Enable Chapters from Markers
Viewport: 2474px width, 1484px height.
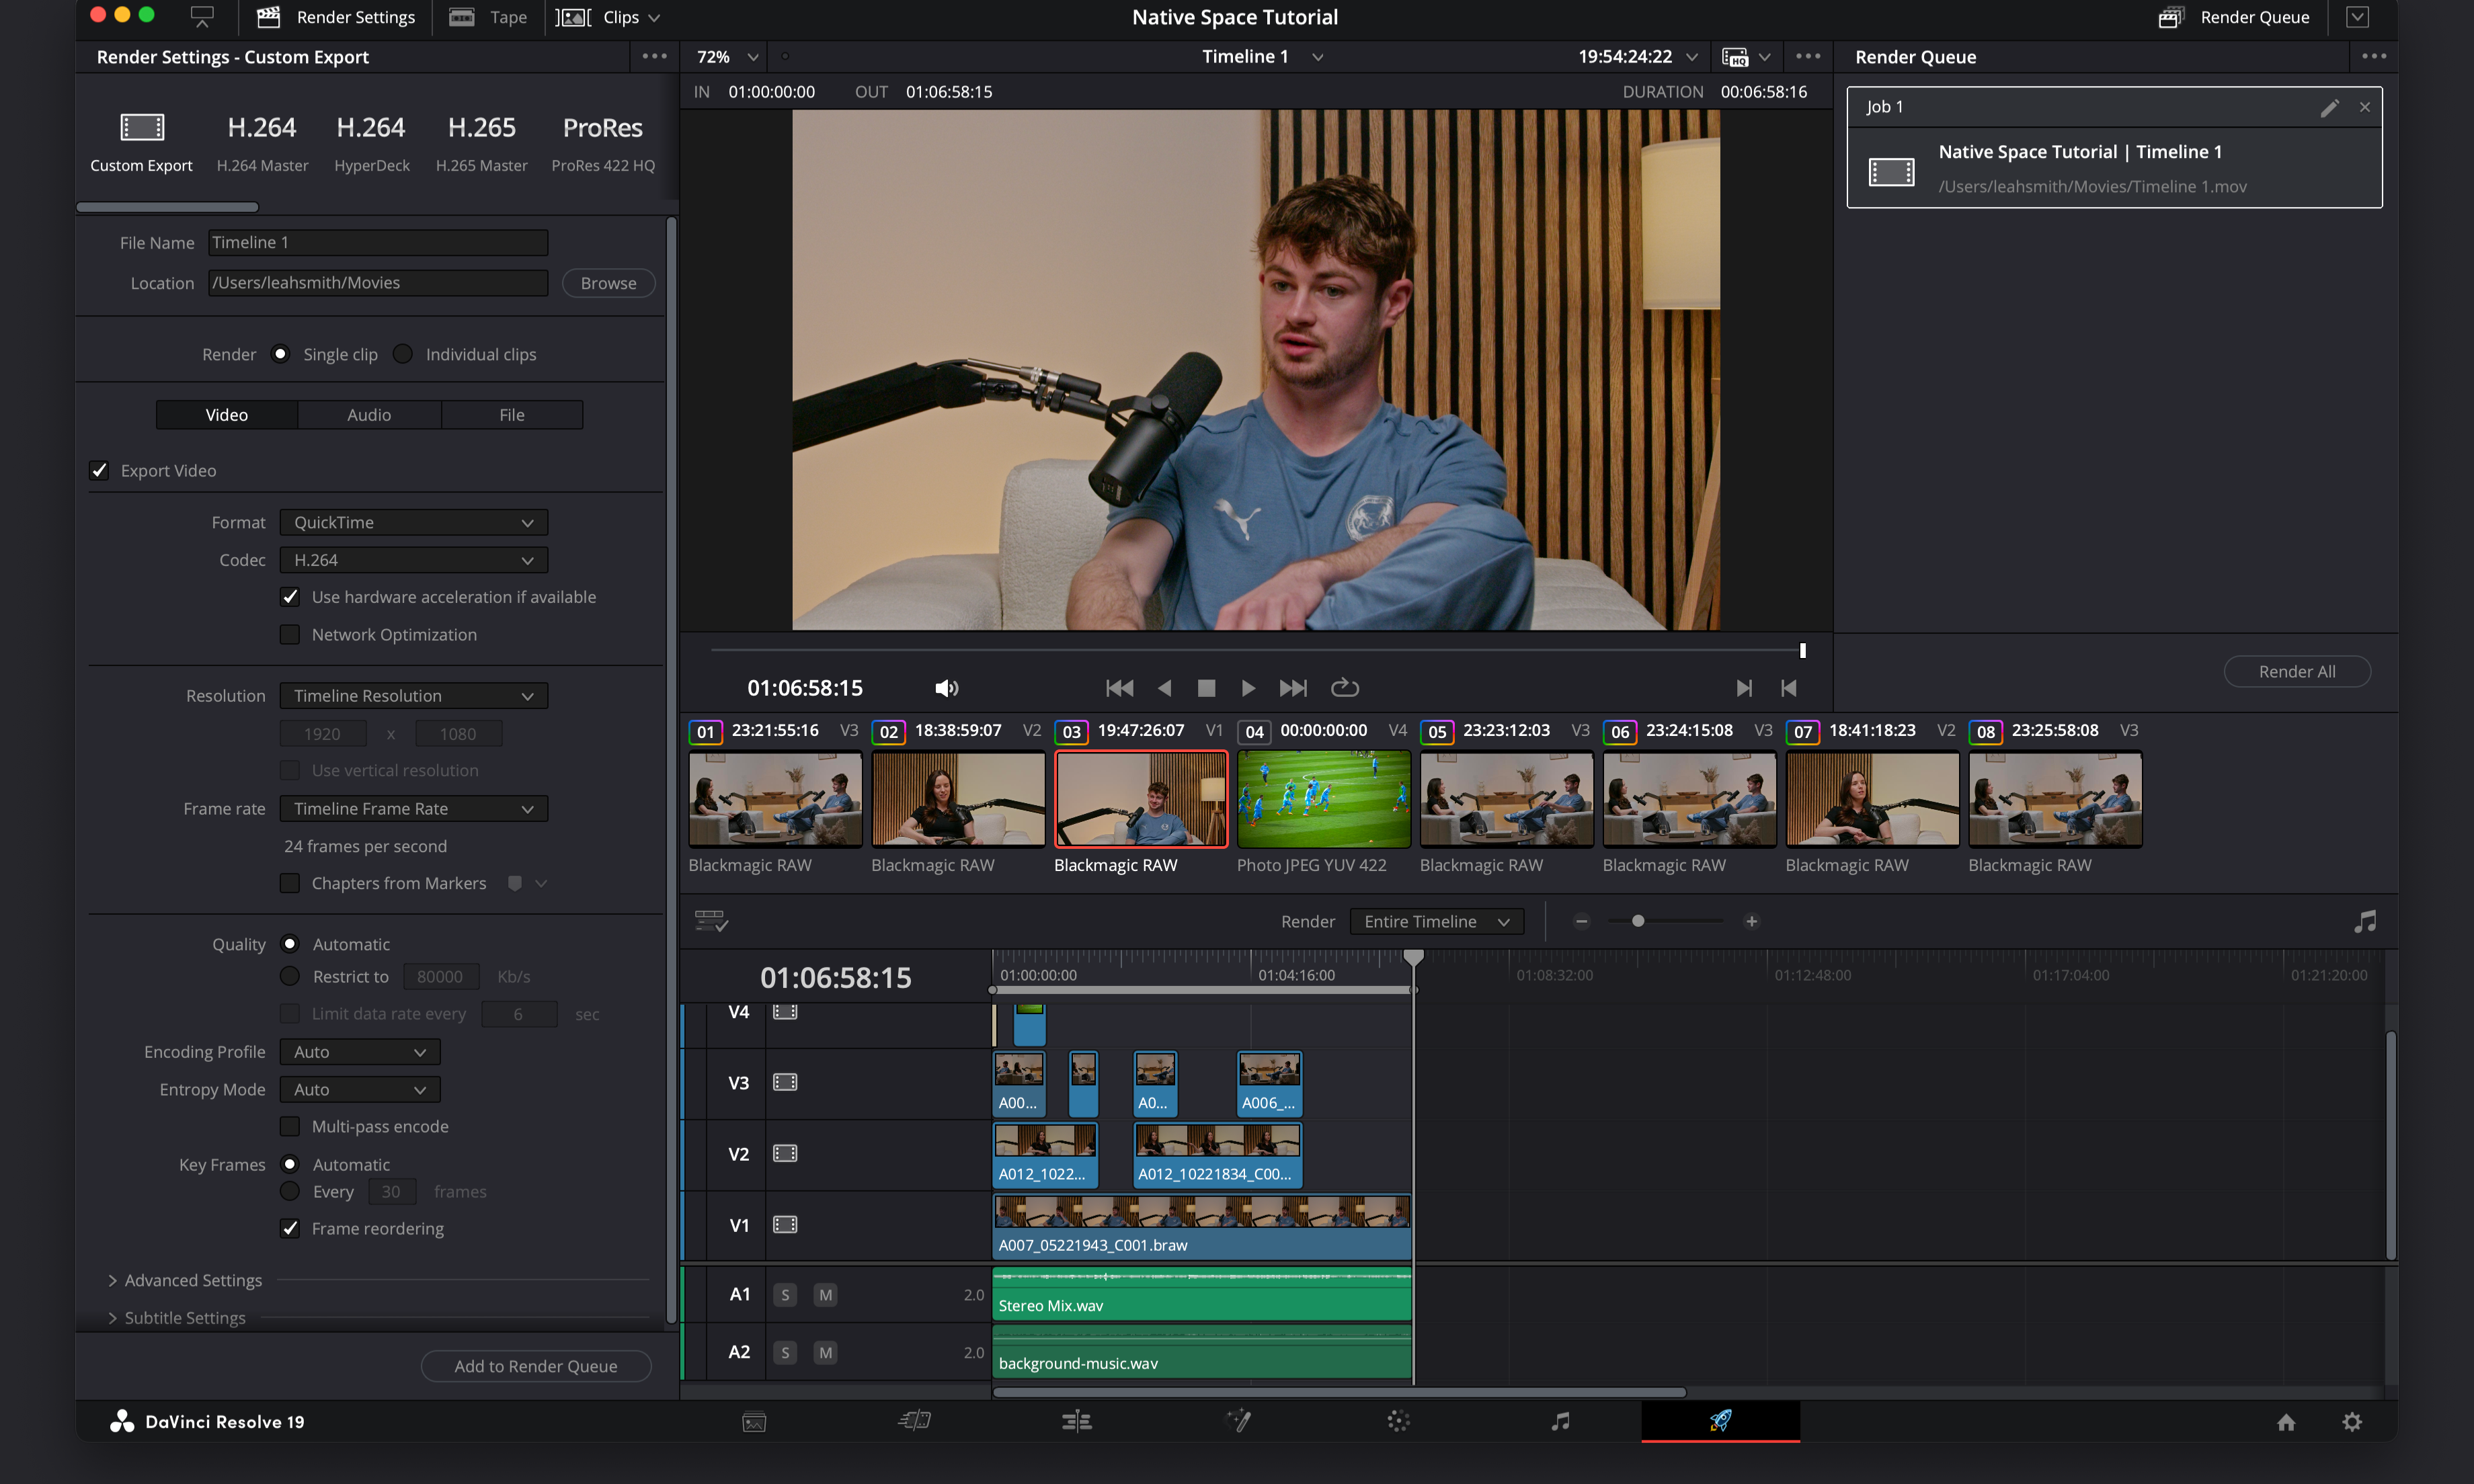point(290,883)
